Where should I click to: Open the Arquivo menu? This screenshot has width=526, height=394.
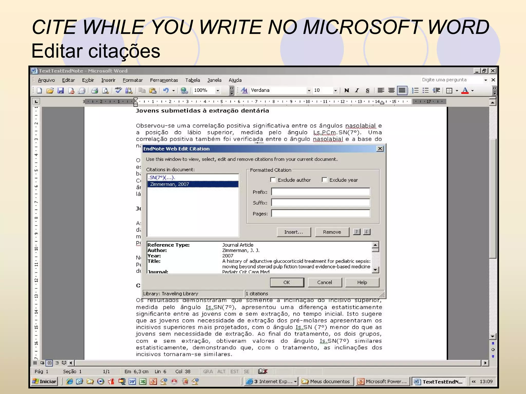(x=46, y=80)
